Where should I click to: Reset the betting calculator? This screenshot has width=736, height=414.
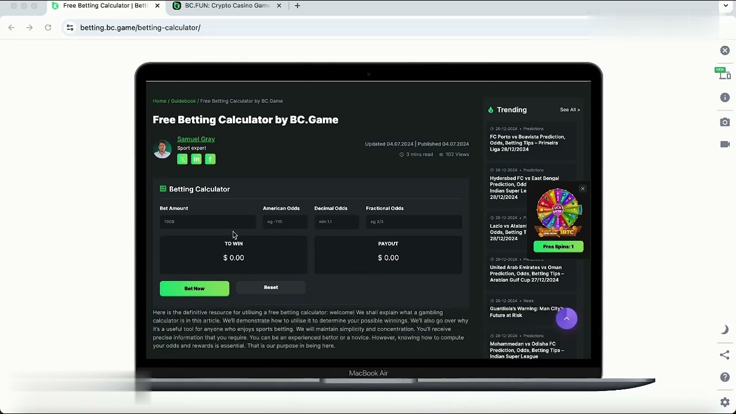(x=271, y=287)
